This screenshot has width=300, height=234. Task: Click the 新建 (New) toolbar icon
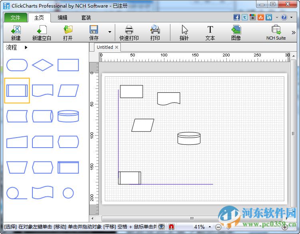pyautogui.click(x=16, y=32)
